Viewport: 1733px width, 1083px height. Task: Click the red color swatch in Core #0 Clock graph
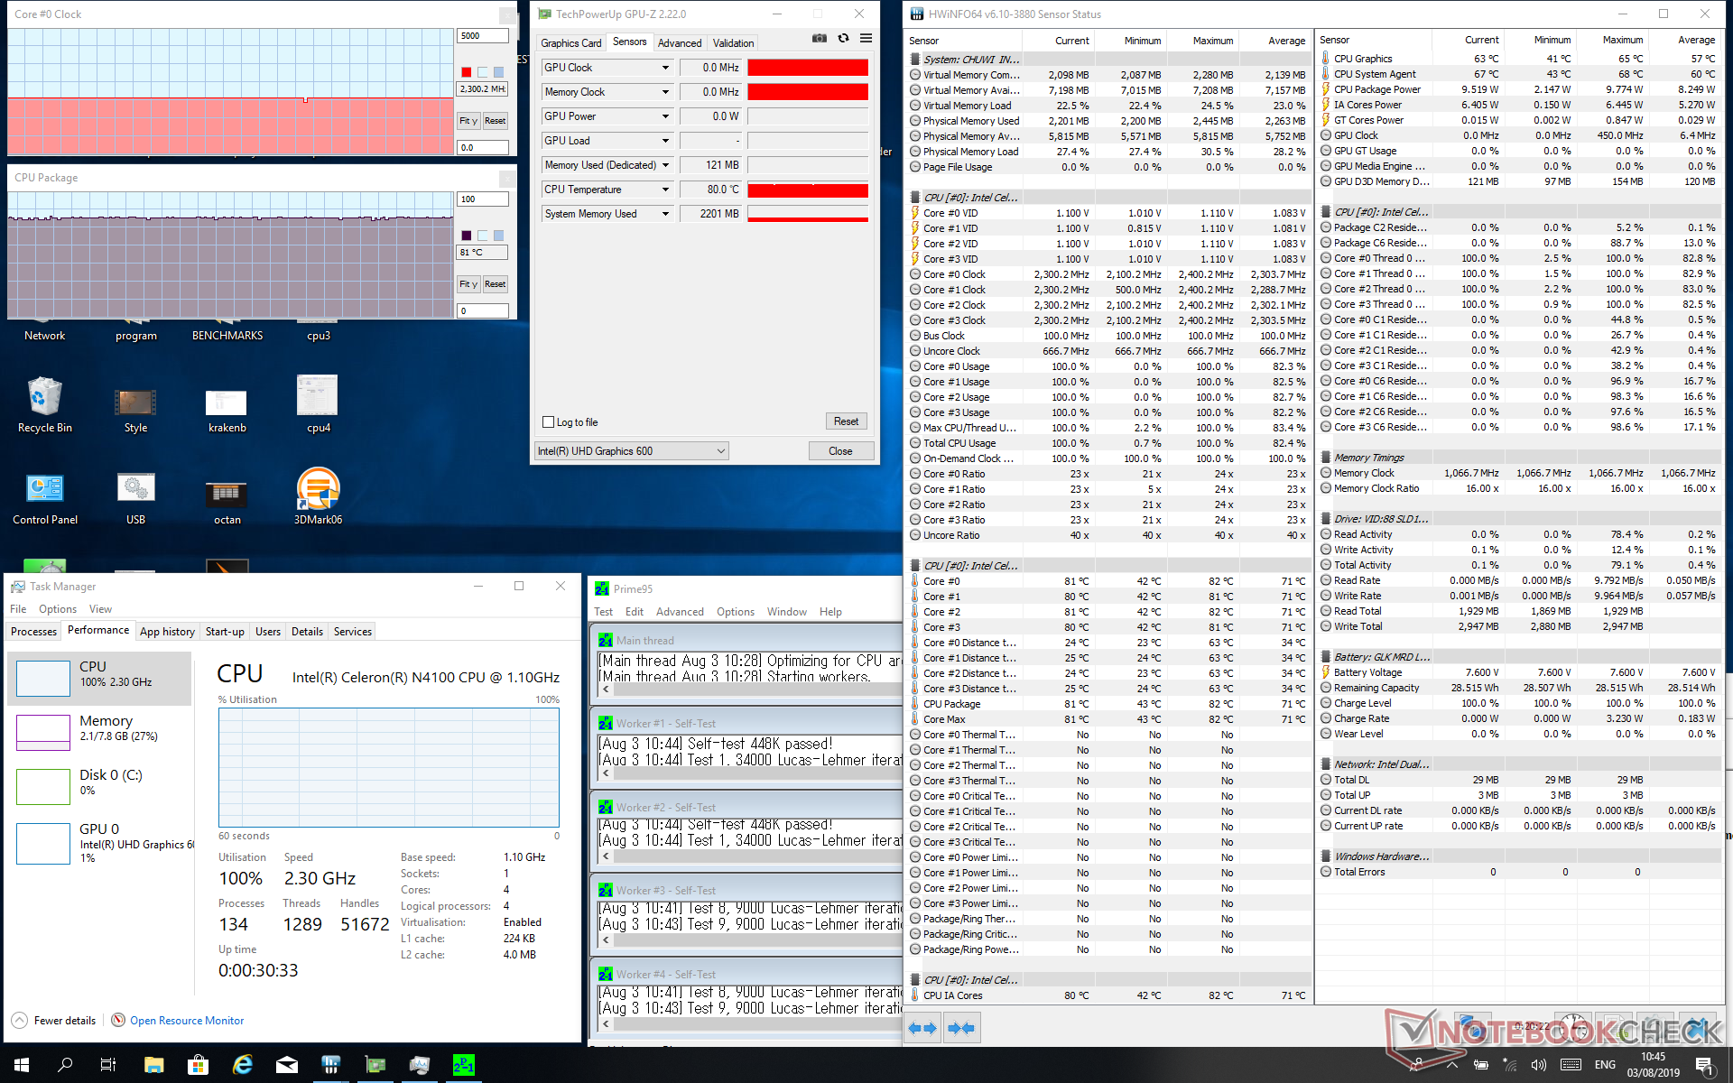click(466, 72)
